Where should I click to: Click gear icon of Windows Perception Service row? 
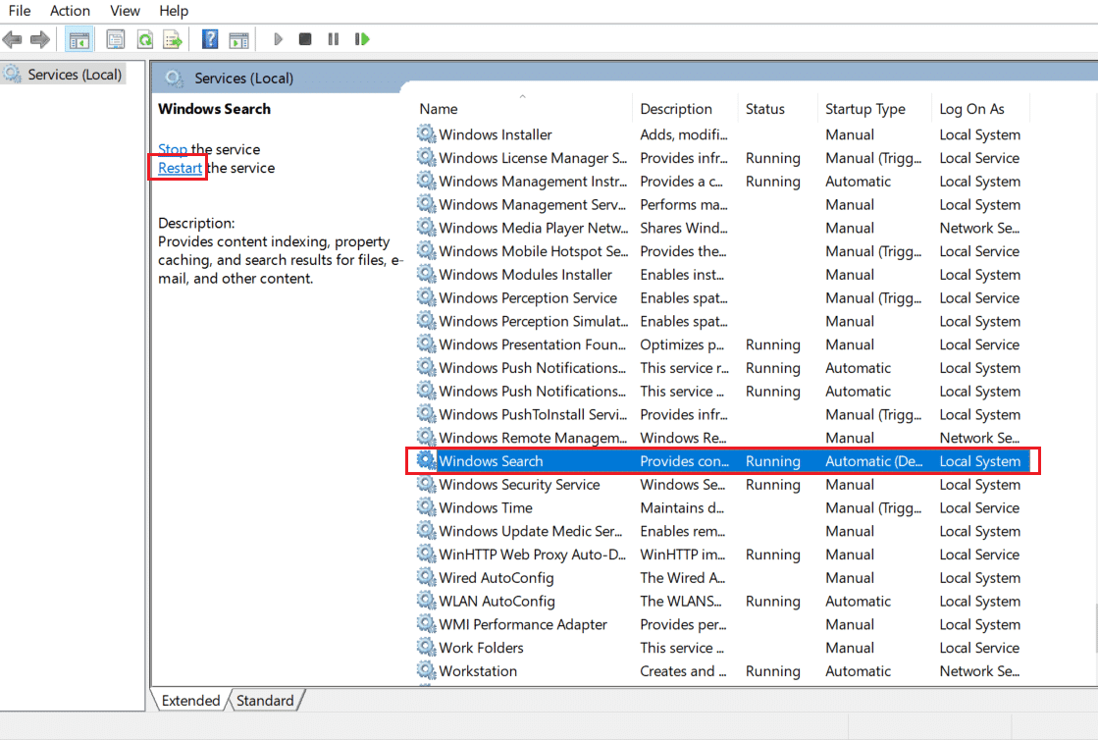click(x=426, y=296)
